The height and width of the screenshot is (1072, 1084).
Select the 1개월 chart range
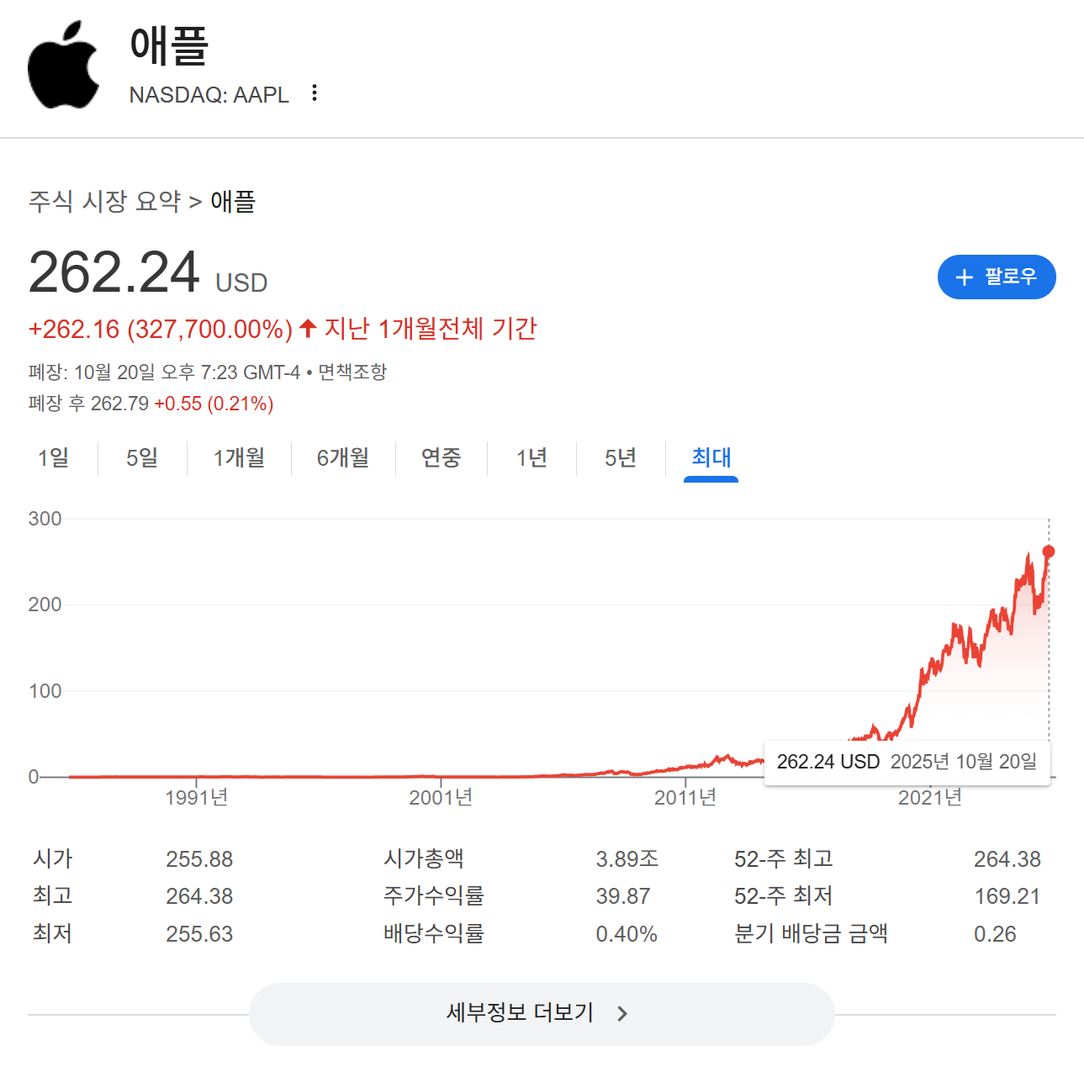click(x=239, y=457)
